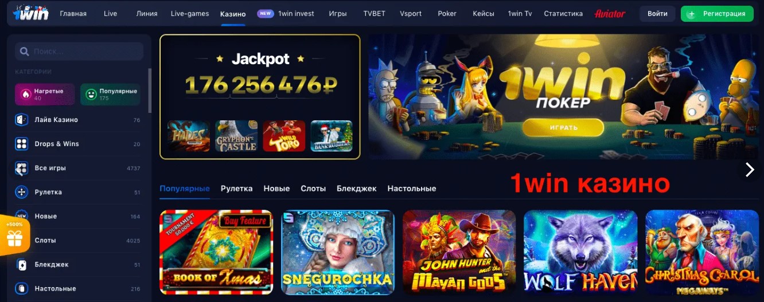This screenshot has width=764, height=302.
Task: Click the Aviator logo in navigation
Action: tap(610, 14)
